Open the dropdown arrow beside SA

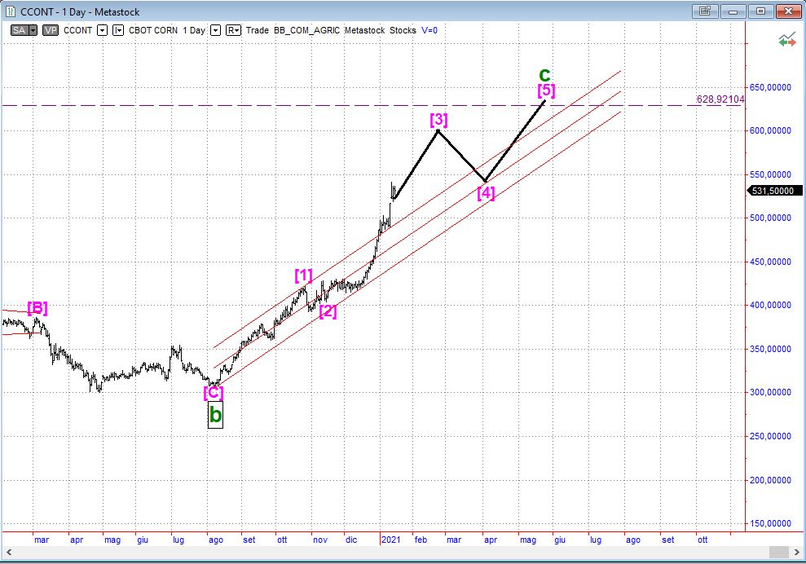point(33,30)
